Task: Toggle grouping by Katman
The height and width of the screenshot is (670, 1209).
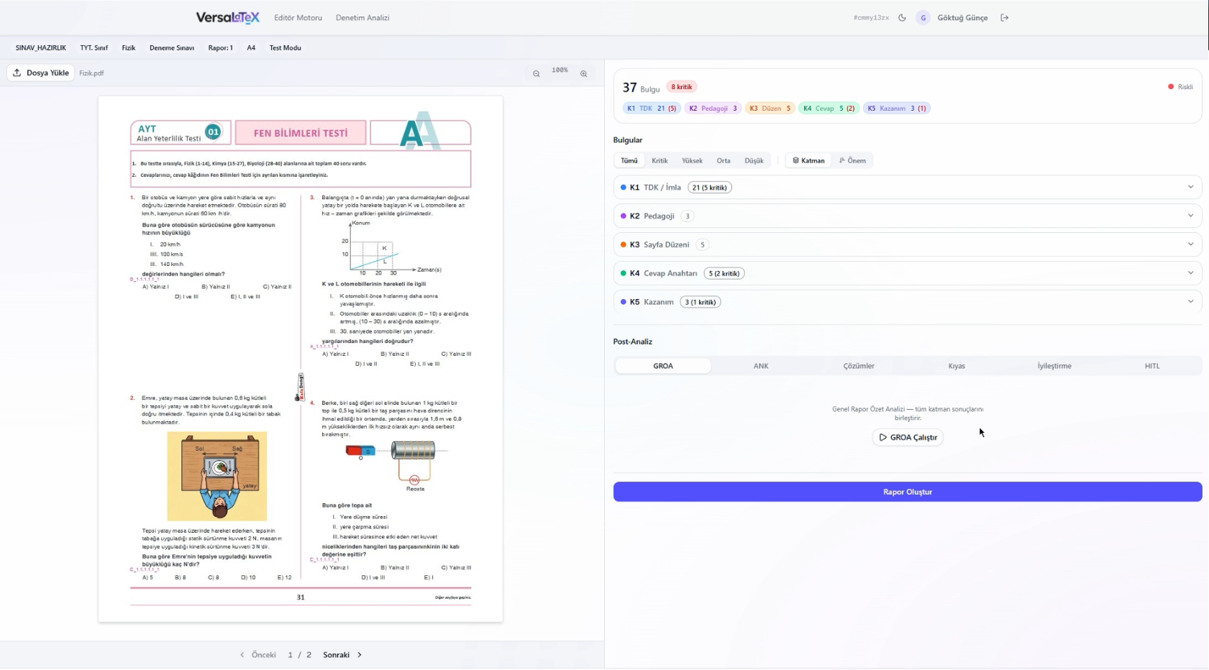Action: tap(808, 161)
